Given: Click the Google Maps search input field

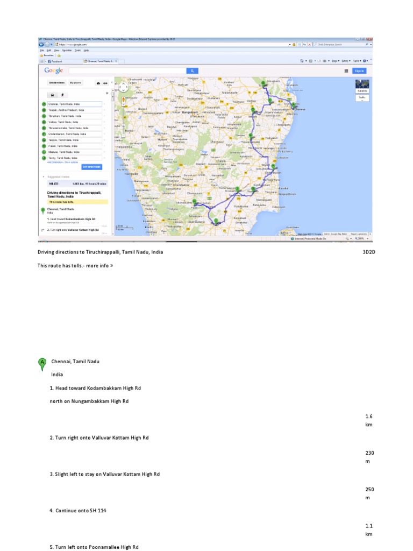Looking at the screenshot, I should click(127, 70).
